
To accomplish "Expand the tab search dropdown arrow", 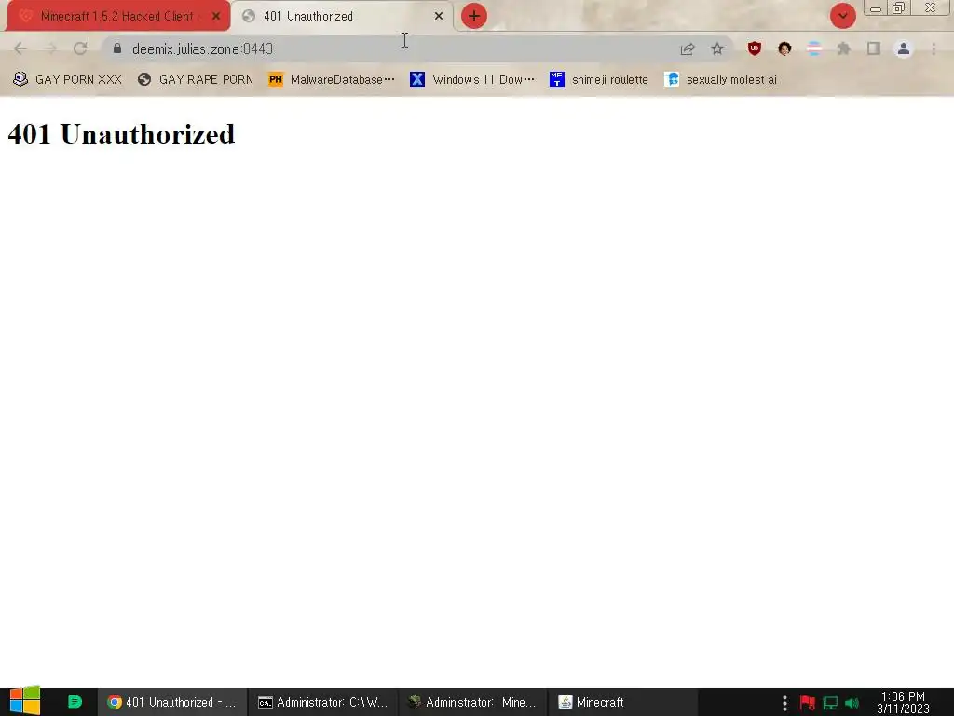I will coord(843,16).
